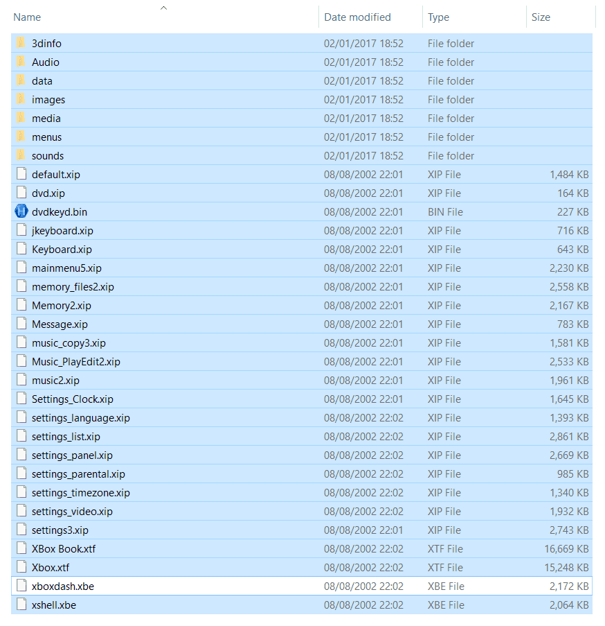Click the 2,861 KB size value

[x=569, y=437]
